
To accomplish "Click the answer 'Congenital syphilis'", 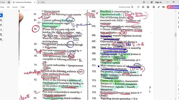I will [110, 62].
